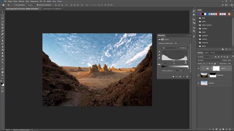Toggle adjustment visibility eye in Properties

184,77
